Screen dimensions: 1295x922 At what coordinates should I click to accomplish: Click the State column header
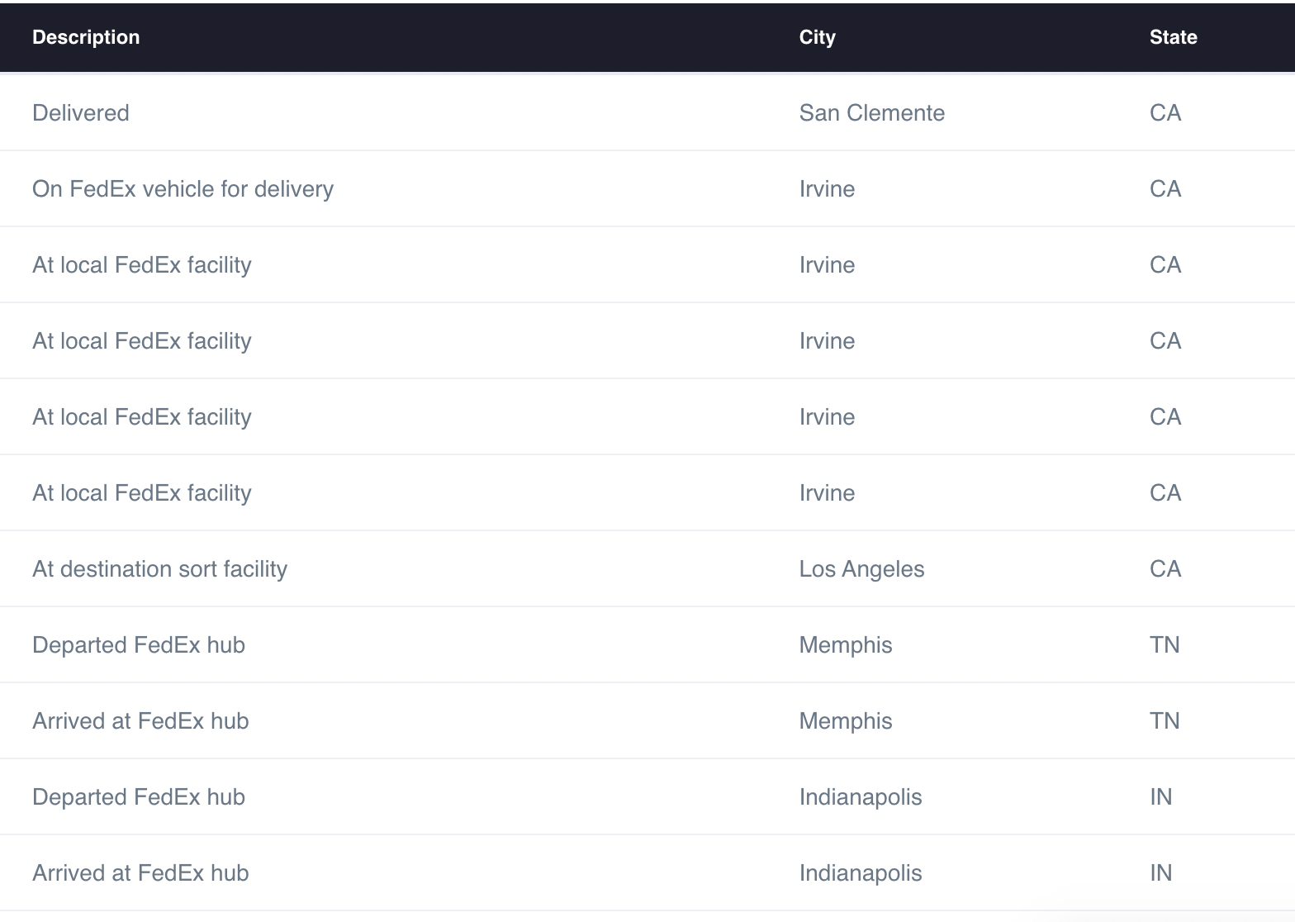(1173, 37)
